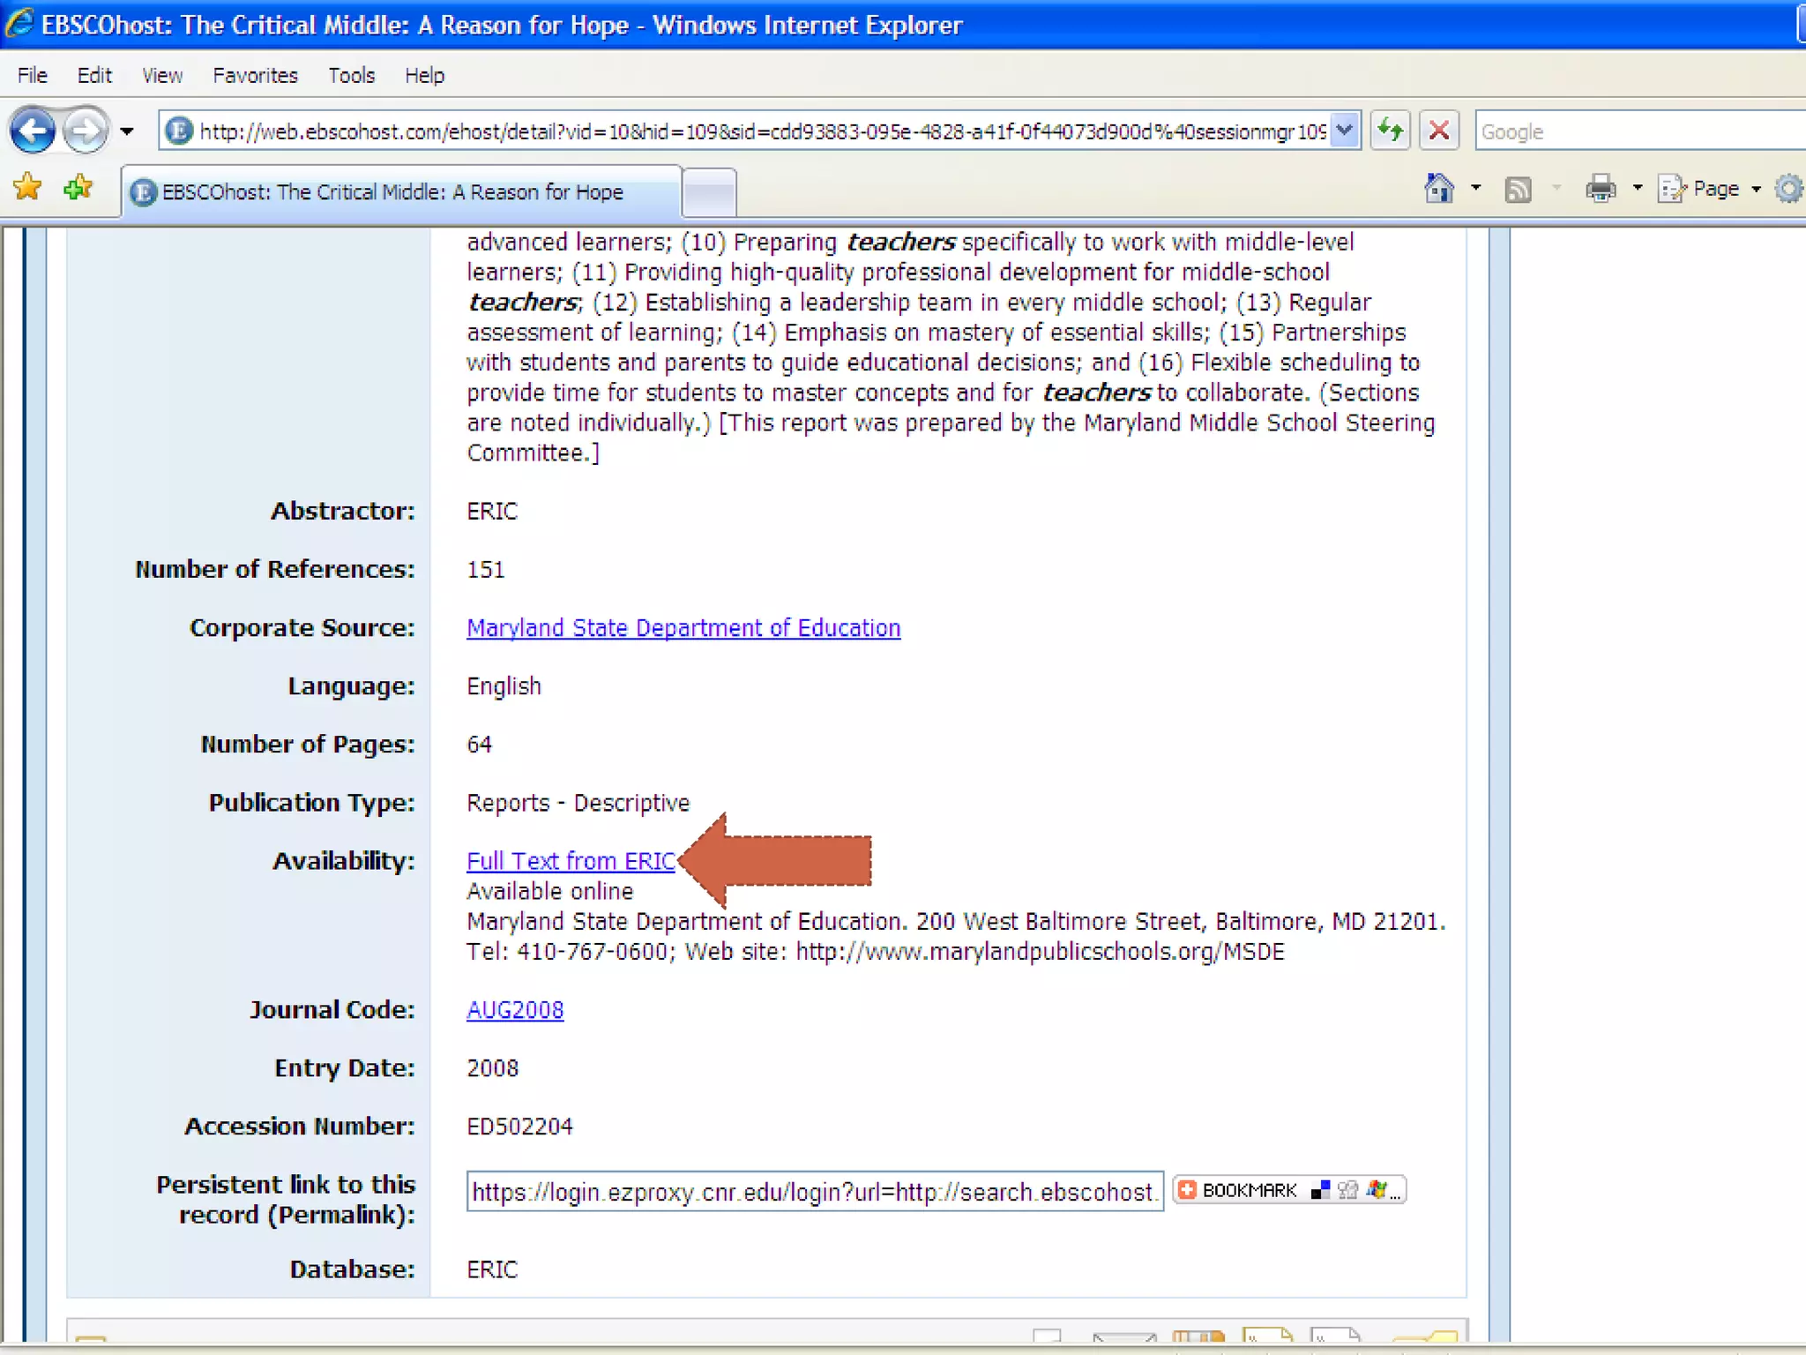Follow Maryland State Department of Education link

click(x=683, y=628)
